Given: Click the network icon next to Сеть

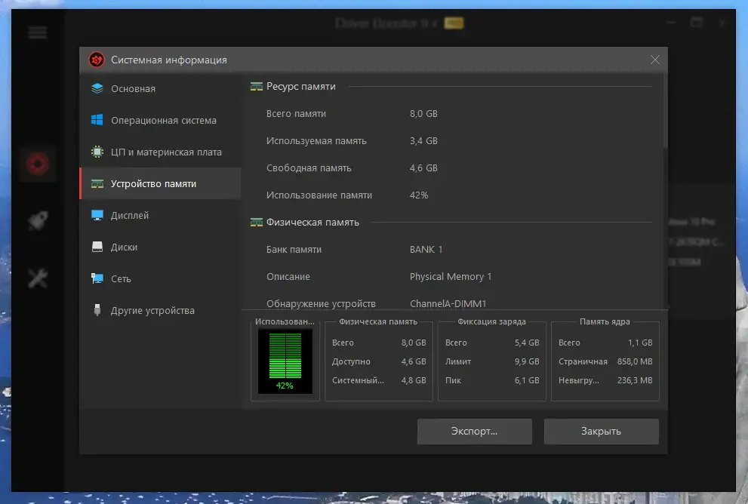Looking at the screenshot, I should (x=97, y=278).
